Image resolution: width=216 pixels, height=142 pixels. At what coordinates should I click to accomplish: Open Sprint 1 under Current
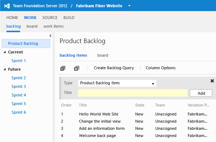coord(19,61)
